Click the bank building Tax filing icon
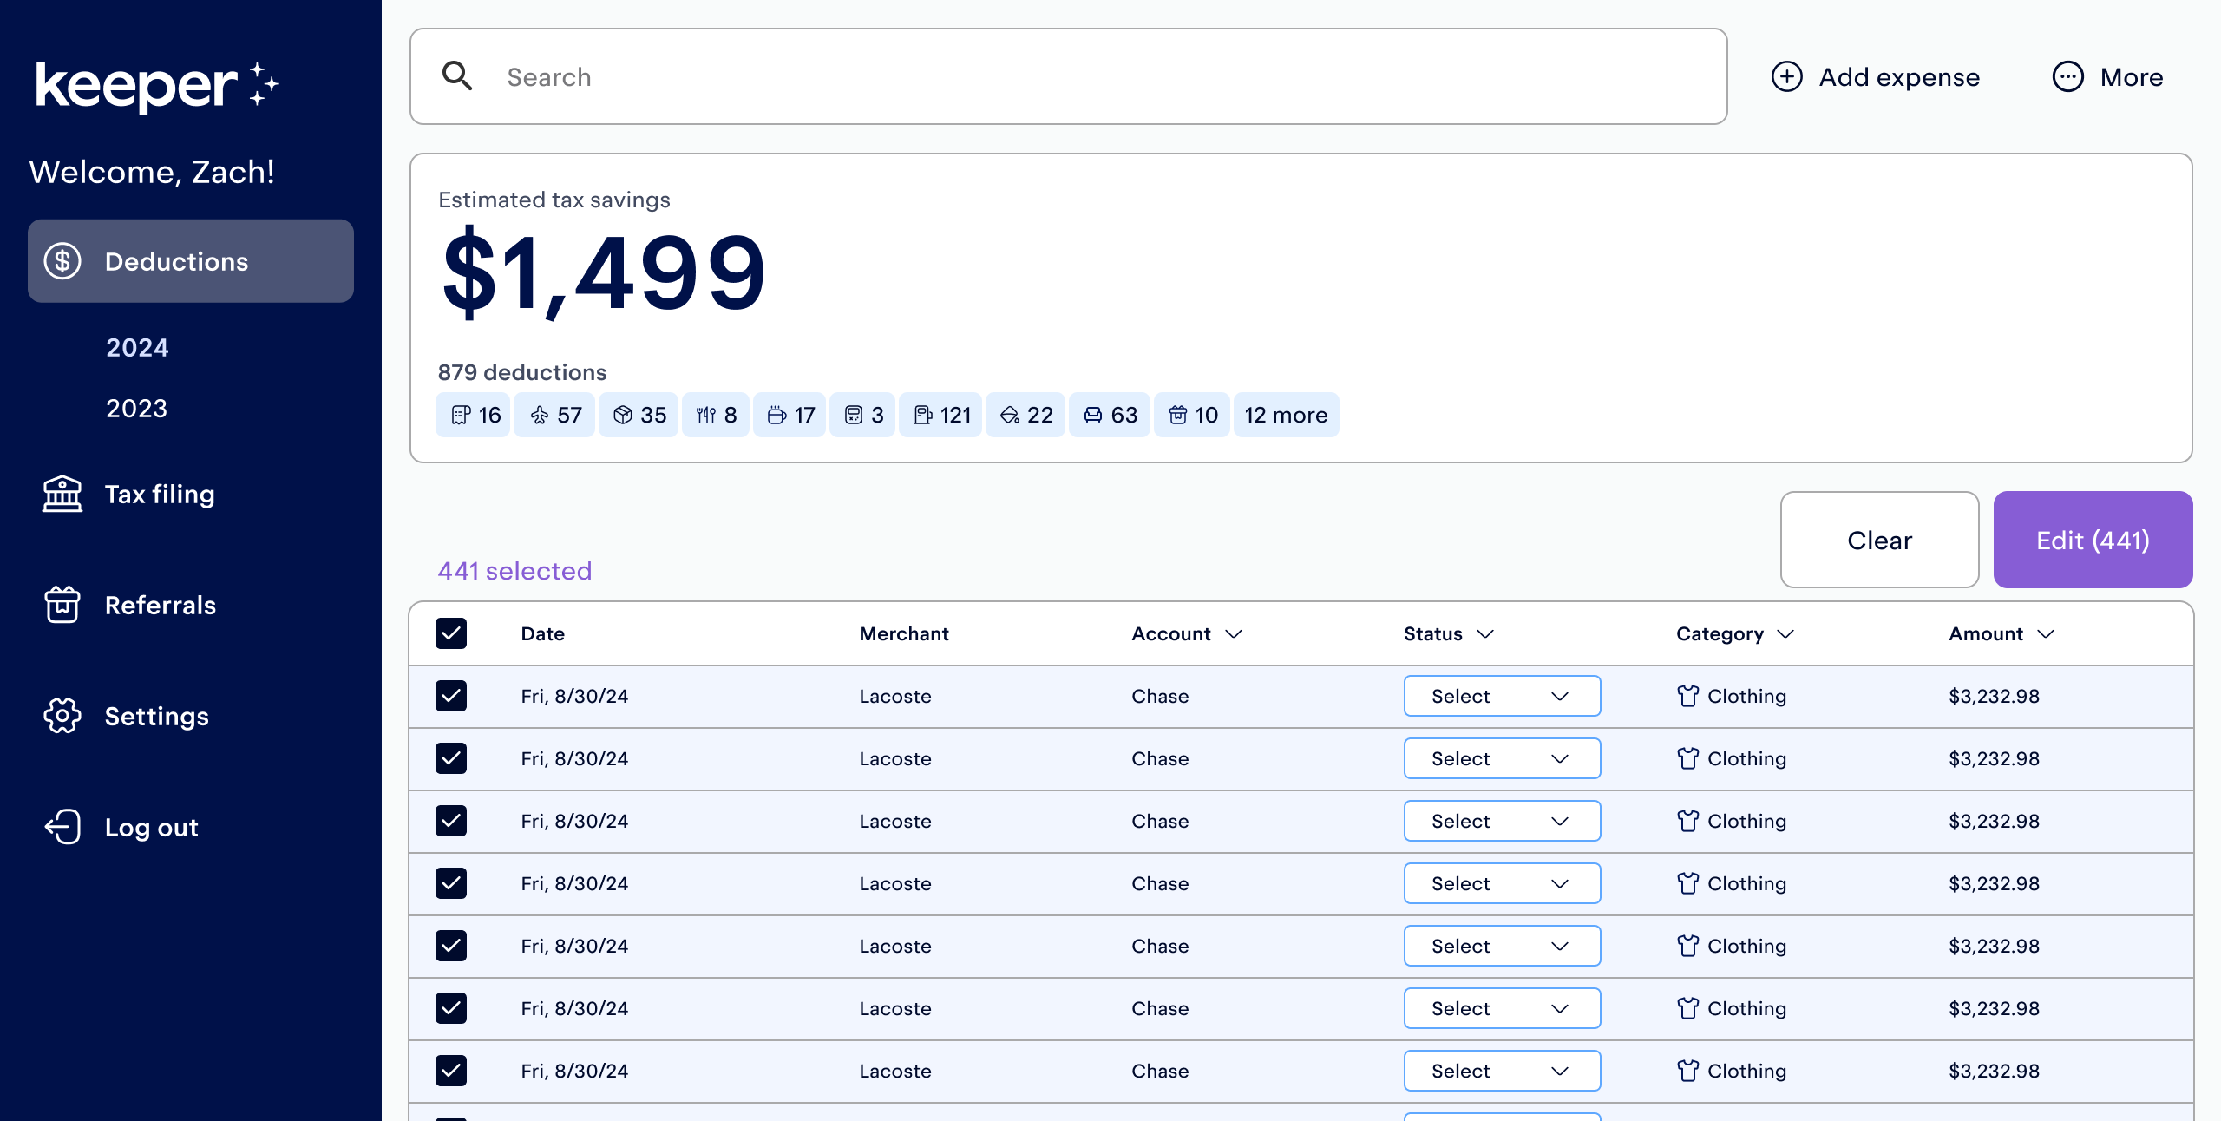The image size is (2221, 1121). tap(62, 494)
